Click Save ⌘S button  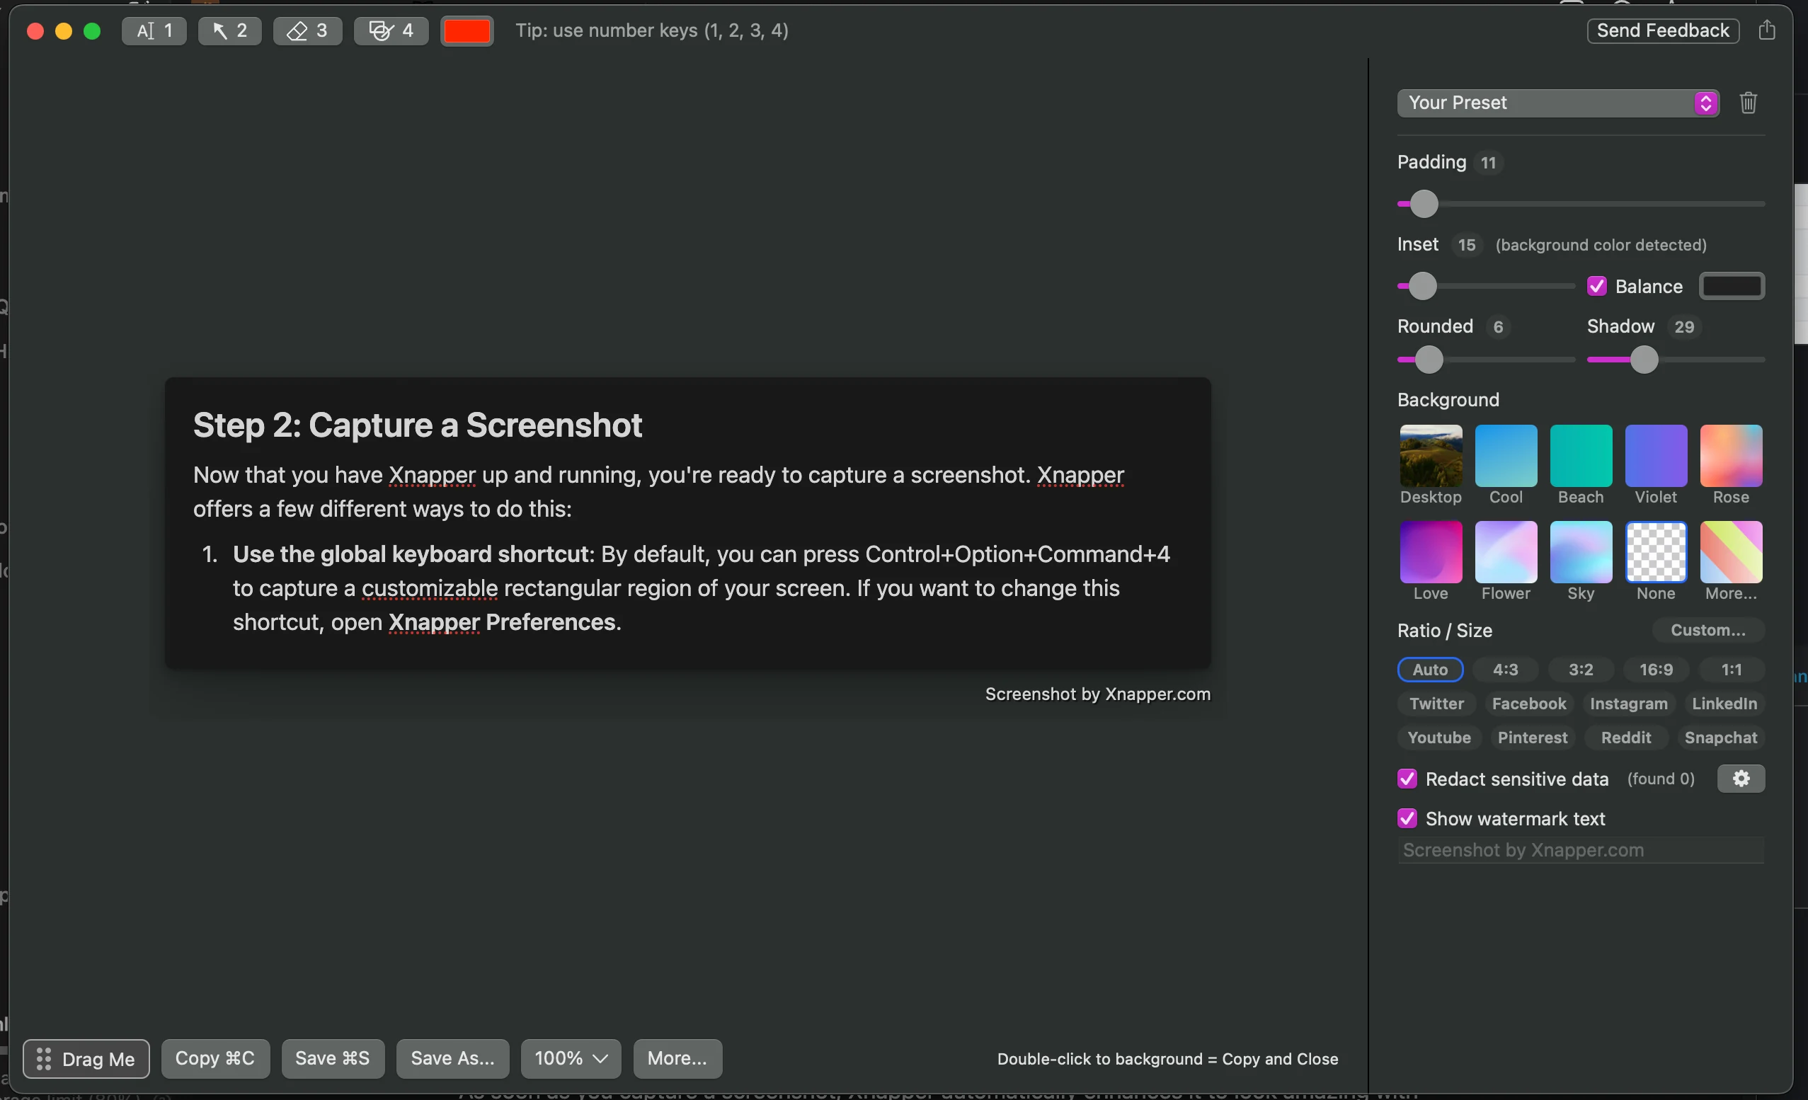coord(333,1059)
